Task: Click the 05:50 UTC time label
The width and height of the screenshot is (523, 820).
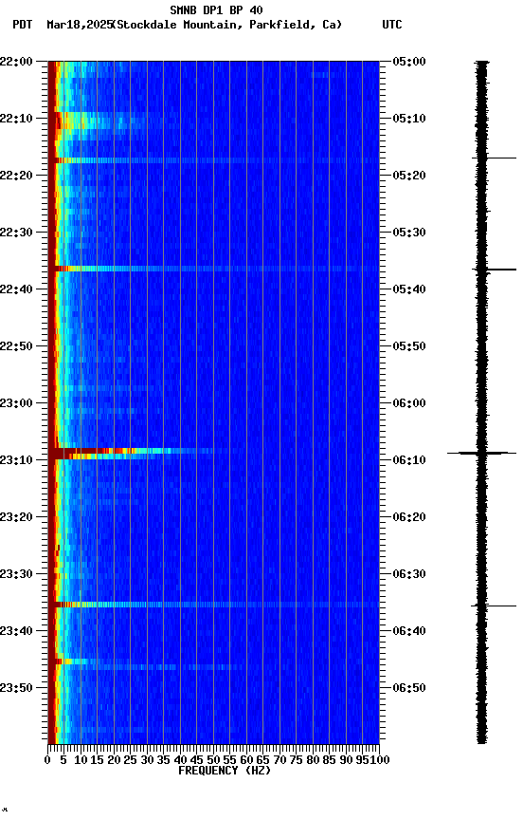Action: (x=409, y=346)
